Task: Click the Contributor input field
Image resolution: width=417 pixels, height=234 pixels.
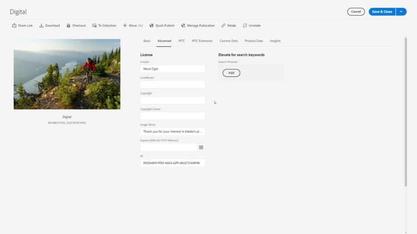Action: 172,84
